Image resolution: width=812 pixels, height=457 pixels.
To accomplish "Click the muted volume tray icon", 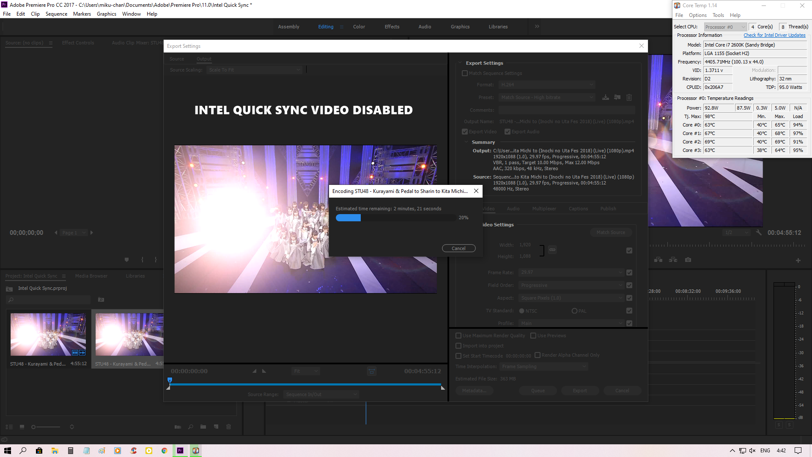I will coord(752,451).
